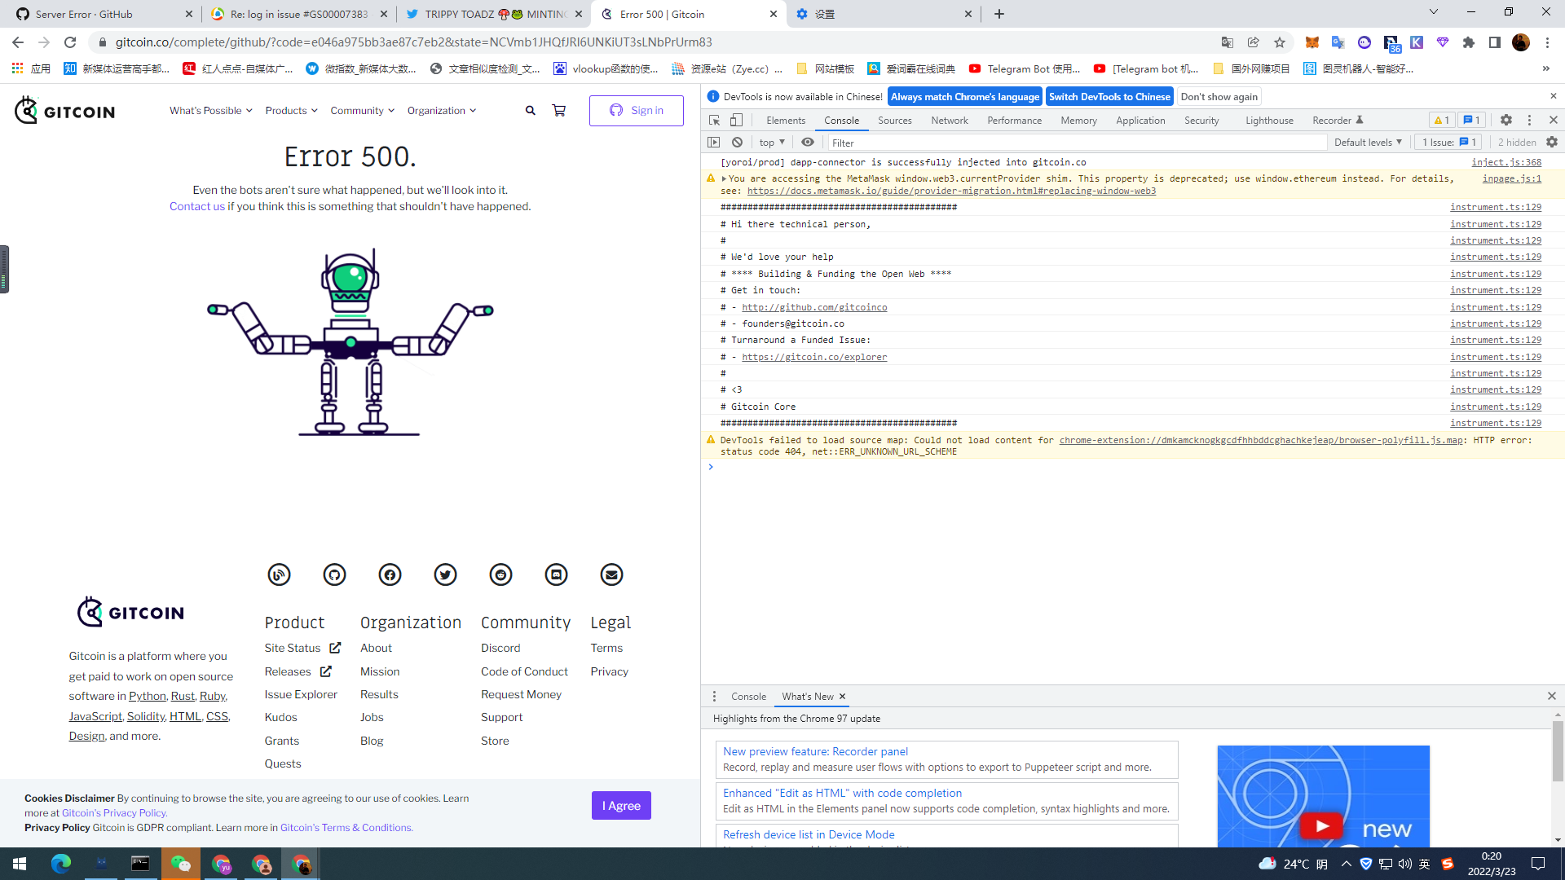
Task: Open DevTools customize three-dot menu
Action: (x=1530, y=121)
